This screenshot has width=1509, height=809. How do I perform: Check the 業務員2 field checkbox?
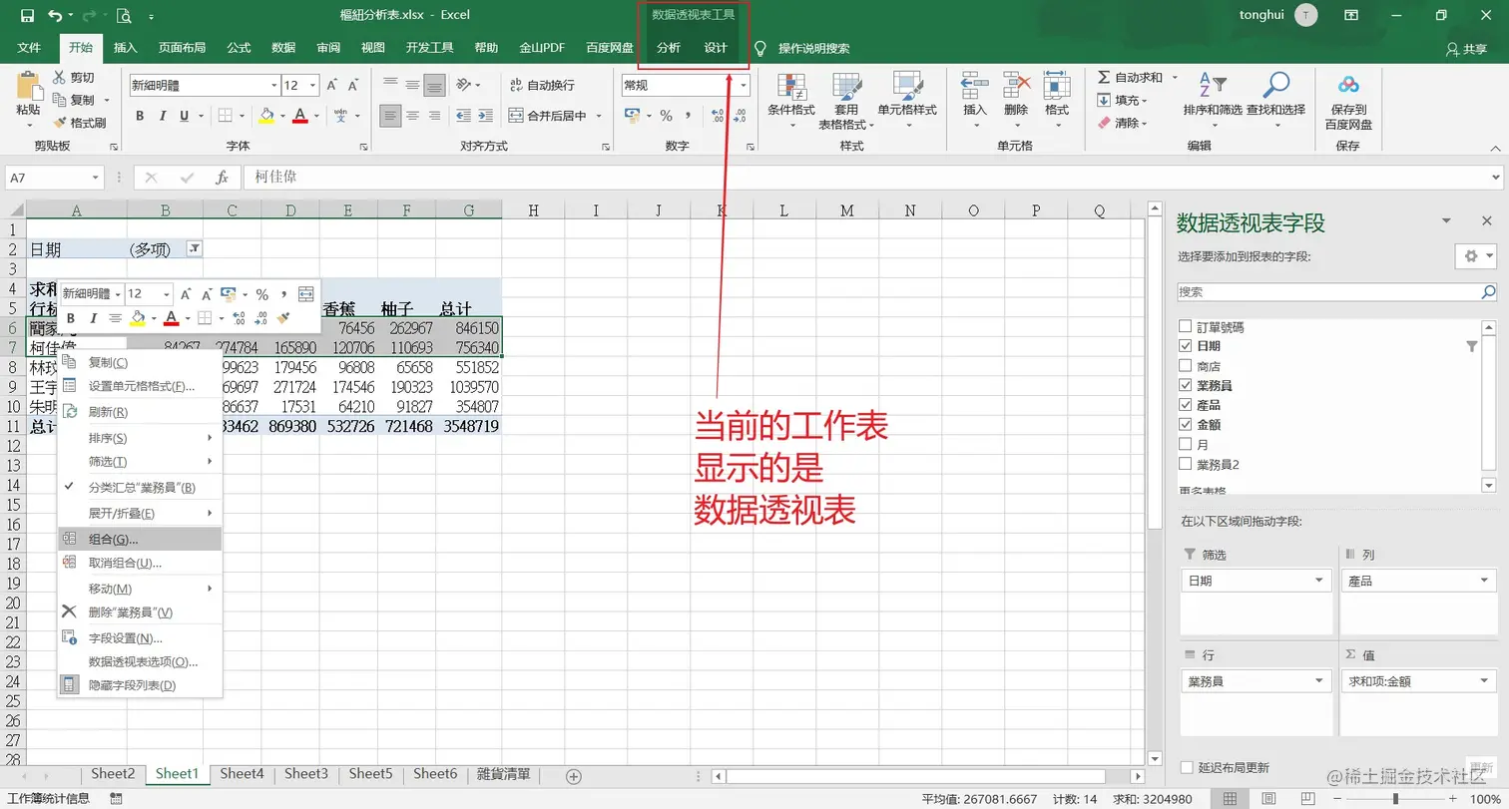(x=1186, y=464)
